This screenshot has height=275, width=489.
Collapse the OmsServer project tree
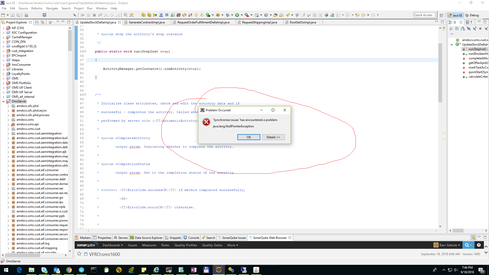click(x=3, y=101)
